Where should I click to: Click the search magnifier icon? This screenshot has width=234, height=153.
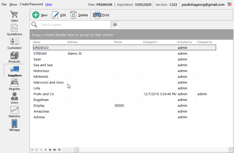point(34,25)
